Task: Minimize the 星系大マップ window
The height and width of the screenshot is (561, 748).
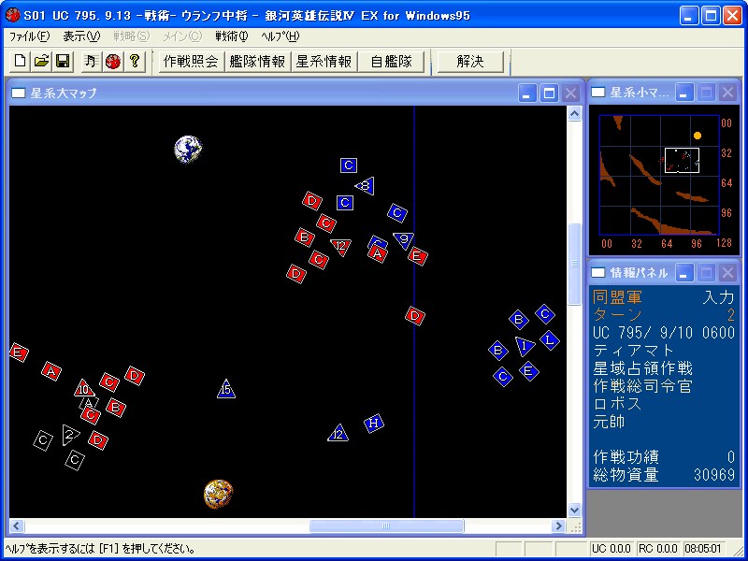Action: (x=527, y=93)
